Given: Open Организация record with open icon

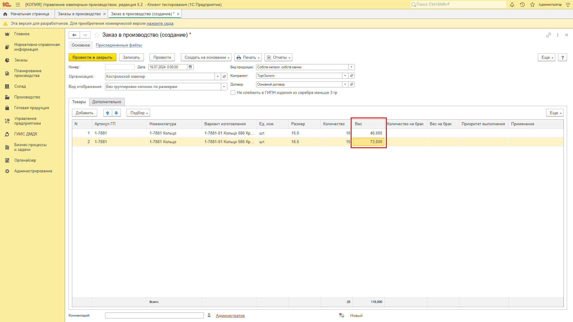Looking at the screenshot, I should pyautogui.click(x=224, y=77).
